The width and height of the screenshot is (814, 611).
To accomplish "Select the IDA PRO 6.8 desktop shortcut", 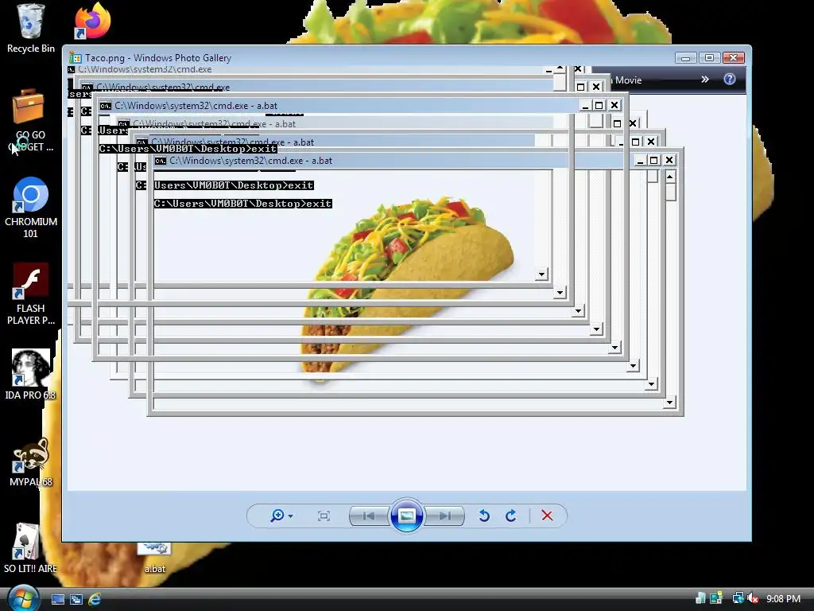I will point(30,374).
